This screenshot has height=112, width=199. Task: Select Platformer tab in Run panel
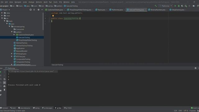coord(11,68)
